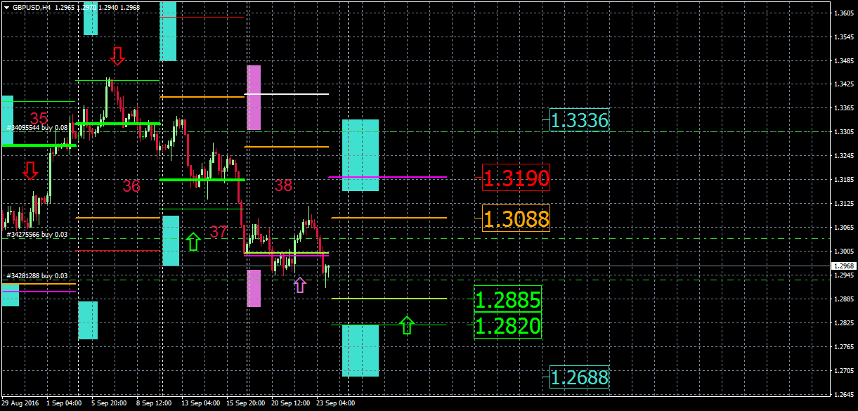Click the 8 Sep 12:00 time axis label

[155, 403]
